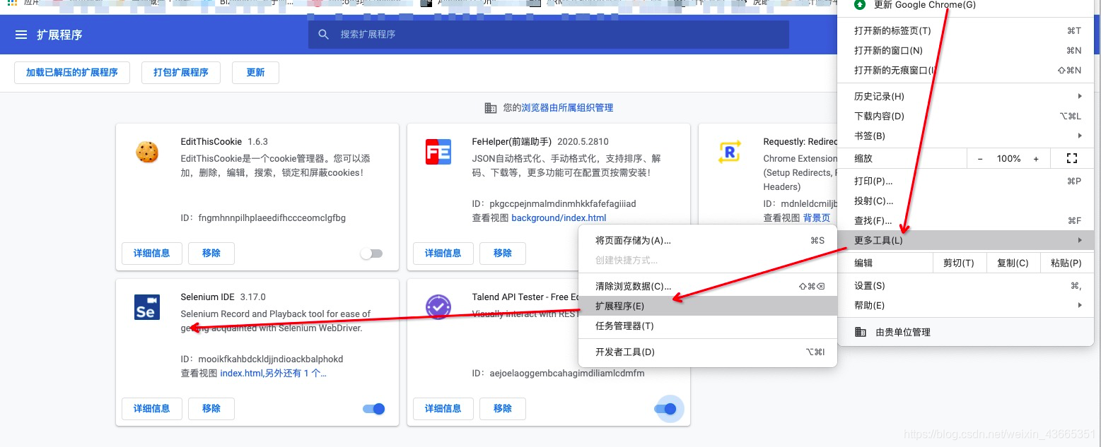Click the 更新 button in toolbar
This screenshot has width=1101, height=447.
255,73
